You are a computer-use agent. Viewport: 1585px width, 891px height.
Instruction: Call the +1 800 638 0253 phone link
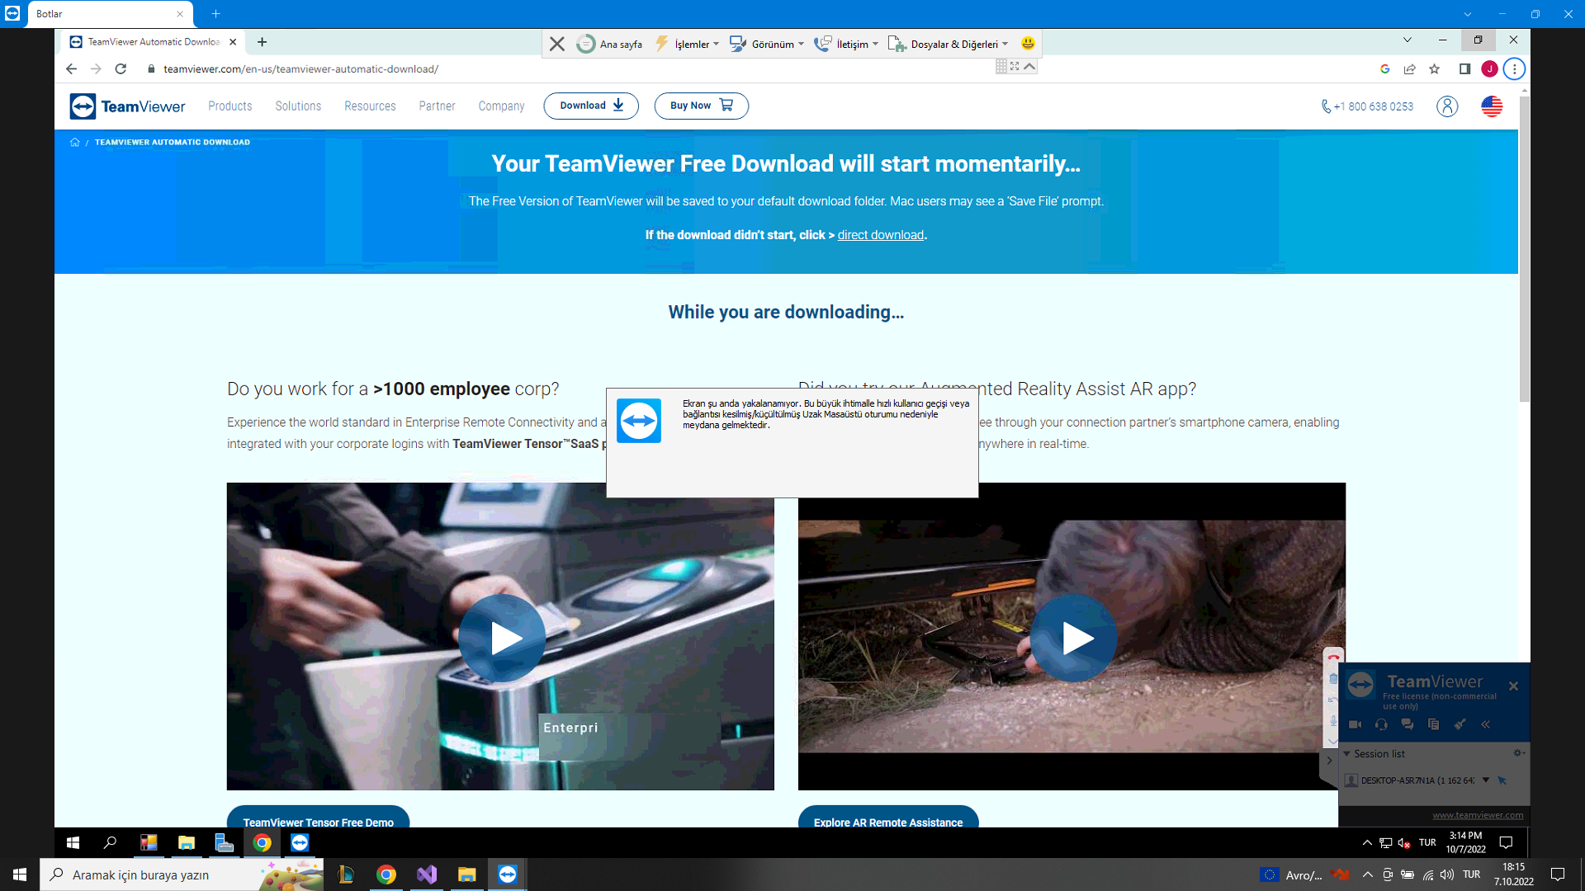[x=1367, y=106]
